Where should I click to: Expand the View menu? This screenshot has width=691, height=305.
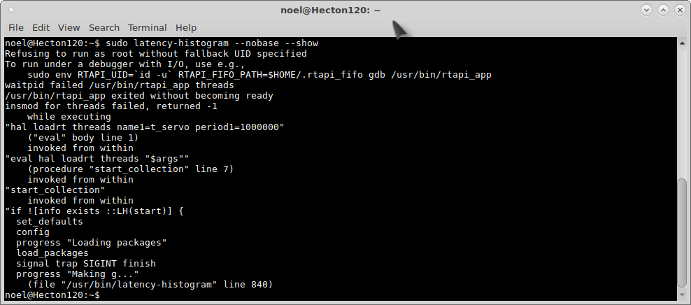tap(69, 27)
